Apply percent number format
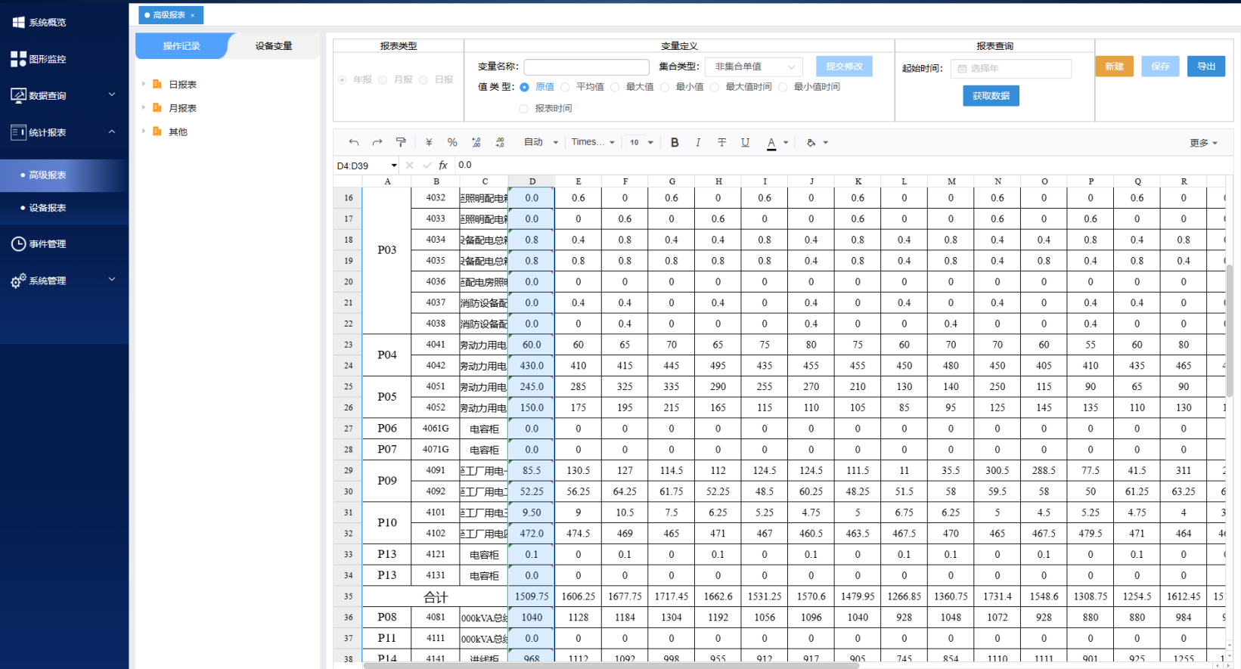The width and height of the screenshot is (1241, 669). (x=452, y=142)
